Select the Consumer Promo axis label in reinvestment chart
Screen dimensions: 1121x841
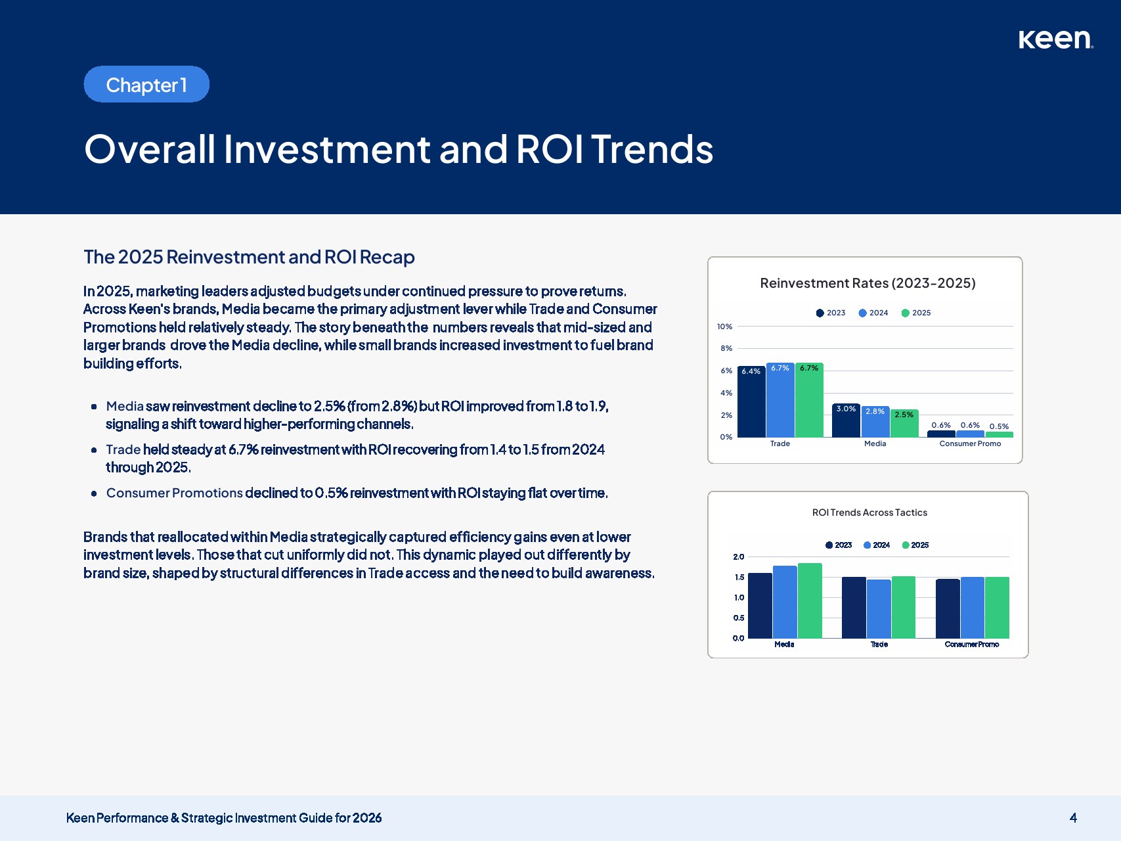pos(970,444)
